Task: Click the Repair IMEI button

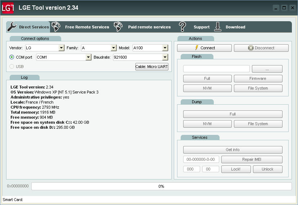Action: pos(252,159)
